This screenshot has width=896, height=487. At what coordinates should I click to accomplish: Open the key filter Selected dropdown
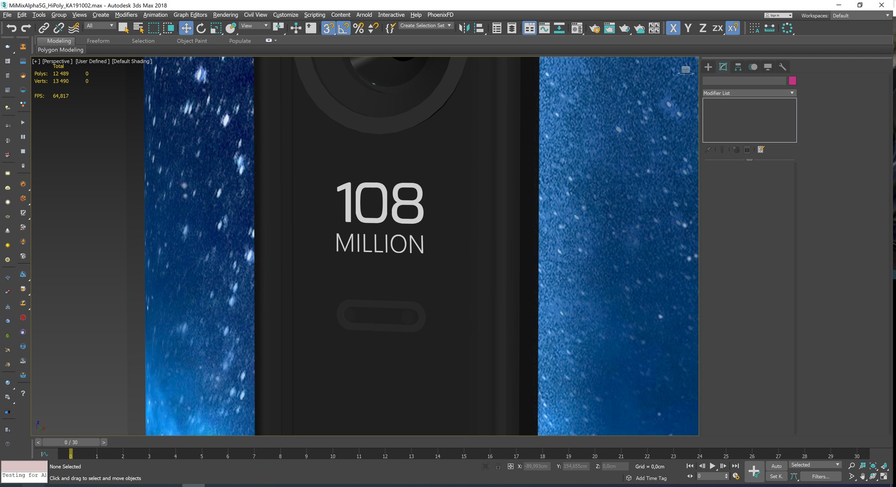pyautogui.click(x=815, y=465)
